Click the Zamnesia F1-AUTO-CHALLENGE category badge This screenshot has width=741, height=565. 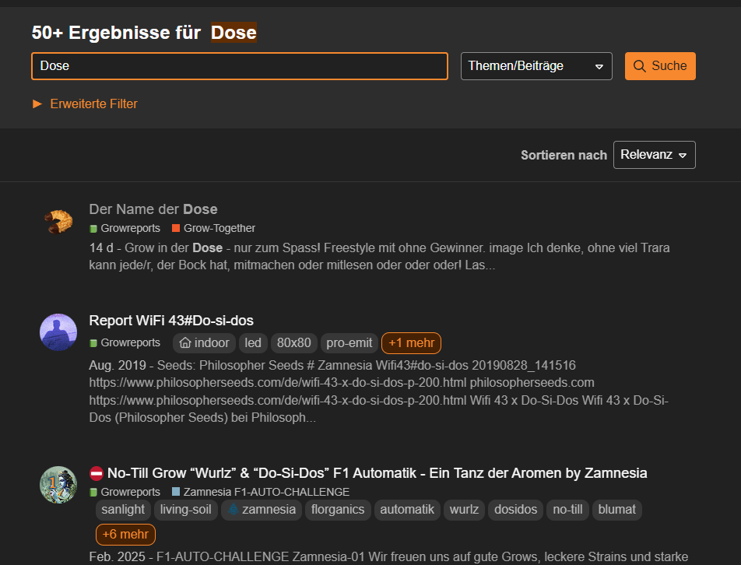coord(260,492)
